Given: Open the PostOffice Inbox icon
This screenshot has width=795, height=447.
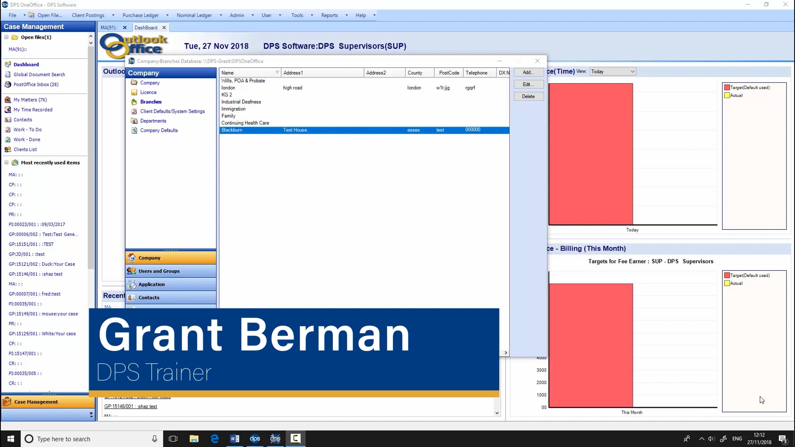Looking at the screenshot, I should pos(8,84).
